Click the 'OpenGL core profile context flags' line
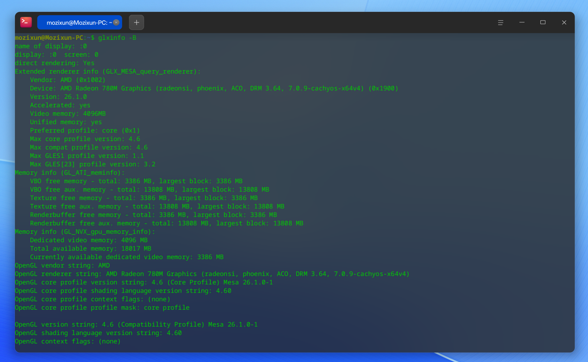The image size is (588, 362). pyautogui.click(x=93, y=299)
